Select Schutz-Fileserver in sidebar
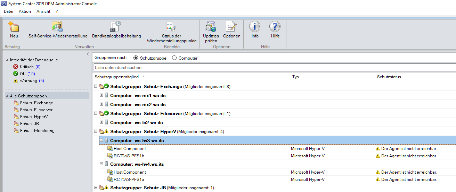The image size is (456, 192). 36,110
